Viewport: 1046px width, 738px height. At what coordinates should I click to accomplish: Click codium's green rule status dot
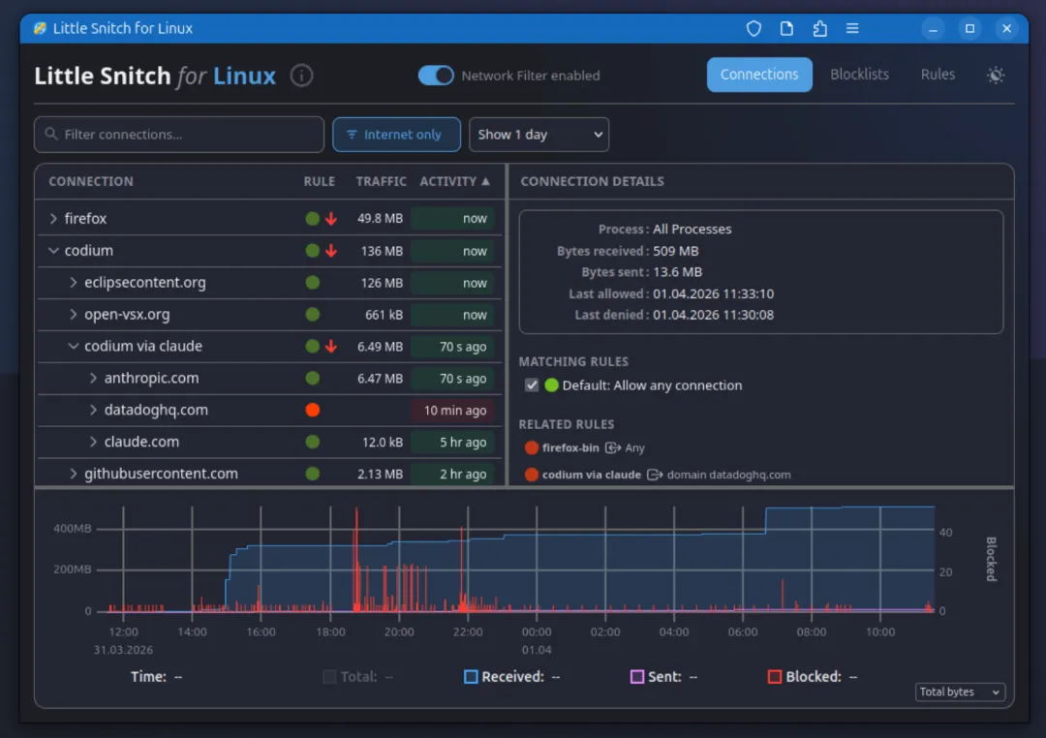click(312, 251)
